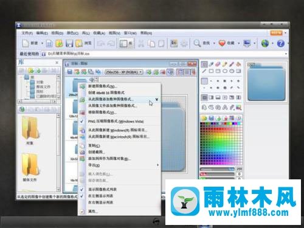
Task: Select the rectangular selection tool
Action: click(x=204, y=64)
